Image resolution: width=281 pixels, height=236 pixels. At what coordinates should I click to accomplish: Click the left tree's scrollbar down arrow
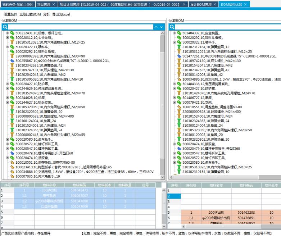click(x=162, y=176)
